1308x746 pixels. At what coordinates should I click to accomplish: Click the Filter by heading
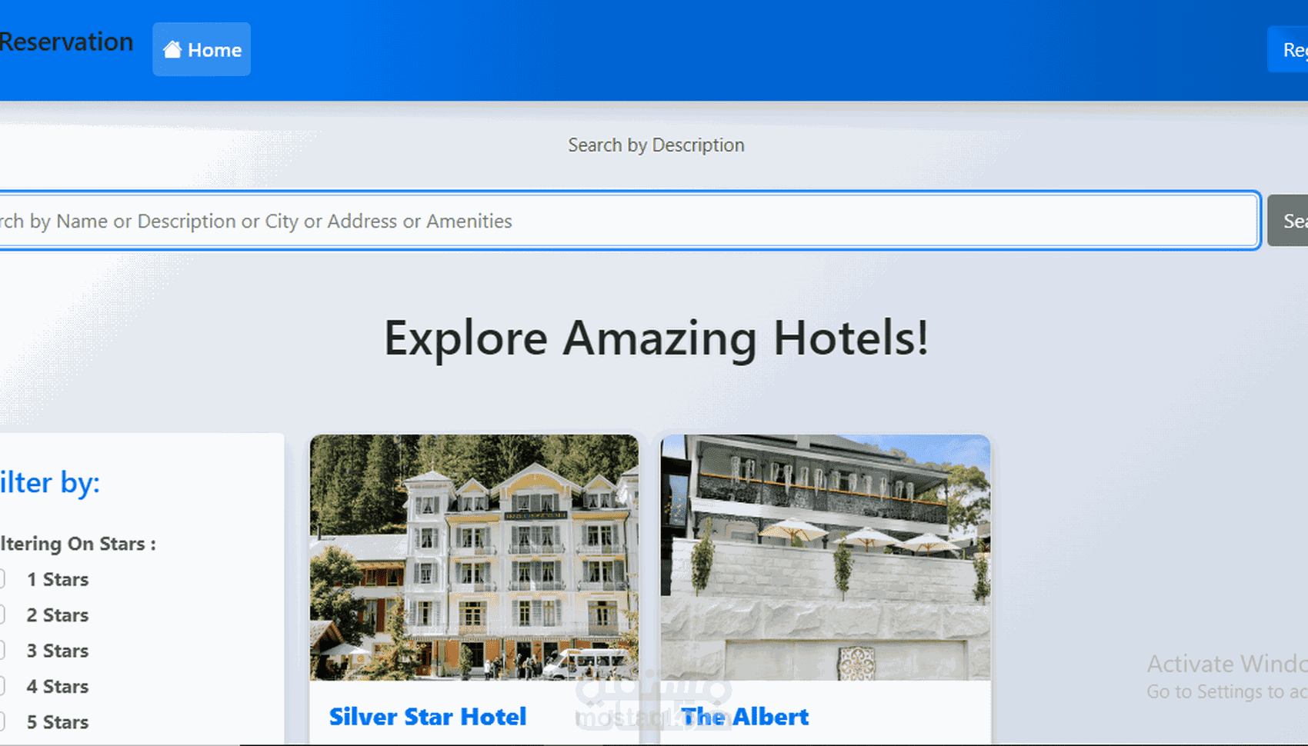50,483
